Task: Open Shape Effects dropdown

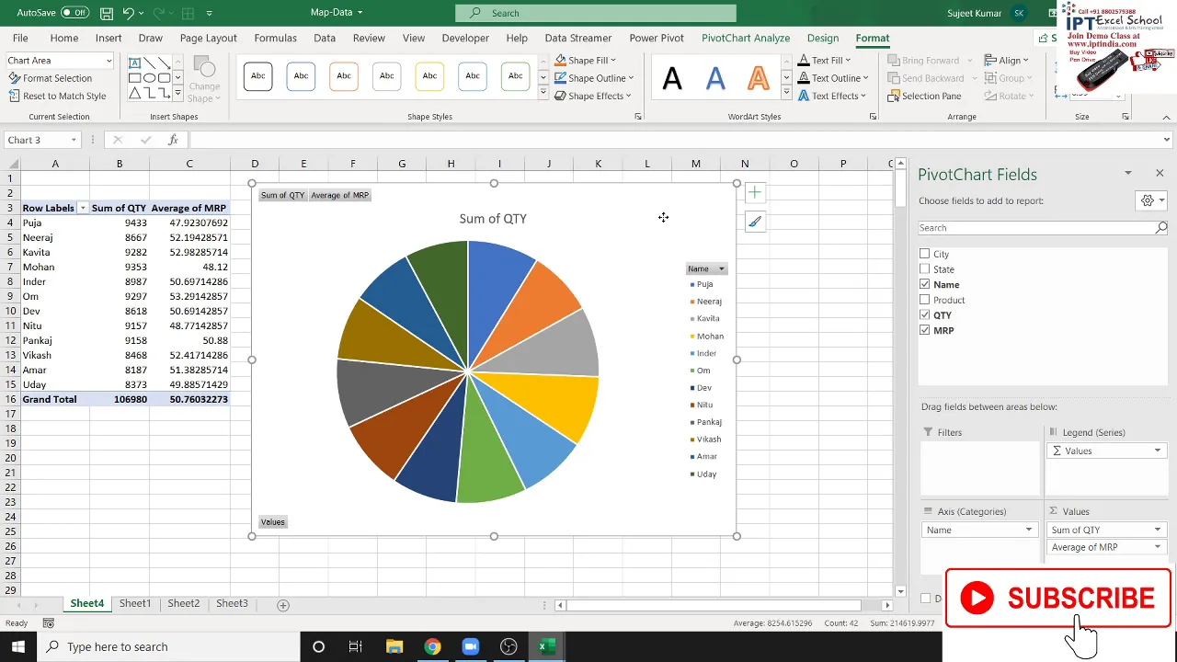Action: [x=629, y=96]
